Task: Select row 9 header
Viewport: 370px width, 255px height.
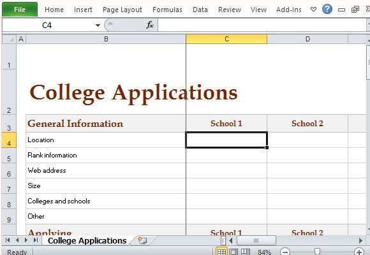Action: coord(9,217)
